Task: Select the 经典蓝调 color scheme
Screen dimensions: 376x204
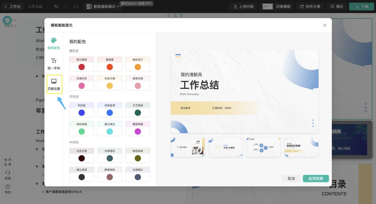Action: [x=110, y=110]
